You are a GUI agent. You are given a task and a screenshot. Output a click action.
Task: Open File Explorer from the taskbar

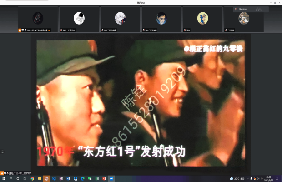pos(40,179)
